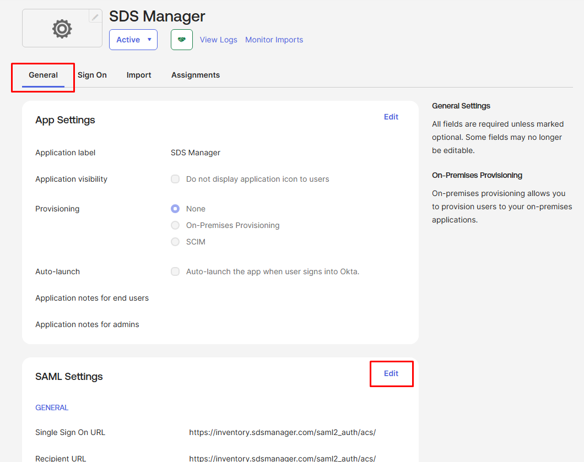Image resolution: width=584 pixels, height=462 pixels.
Task: Click the green handshake icon button
Action: [181, 40]
